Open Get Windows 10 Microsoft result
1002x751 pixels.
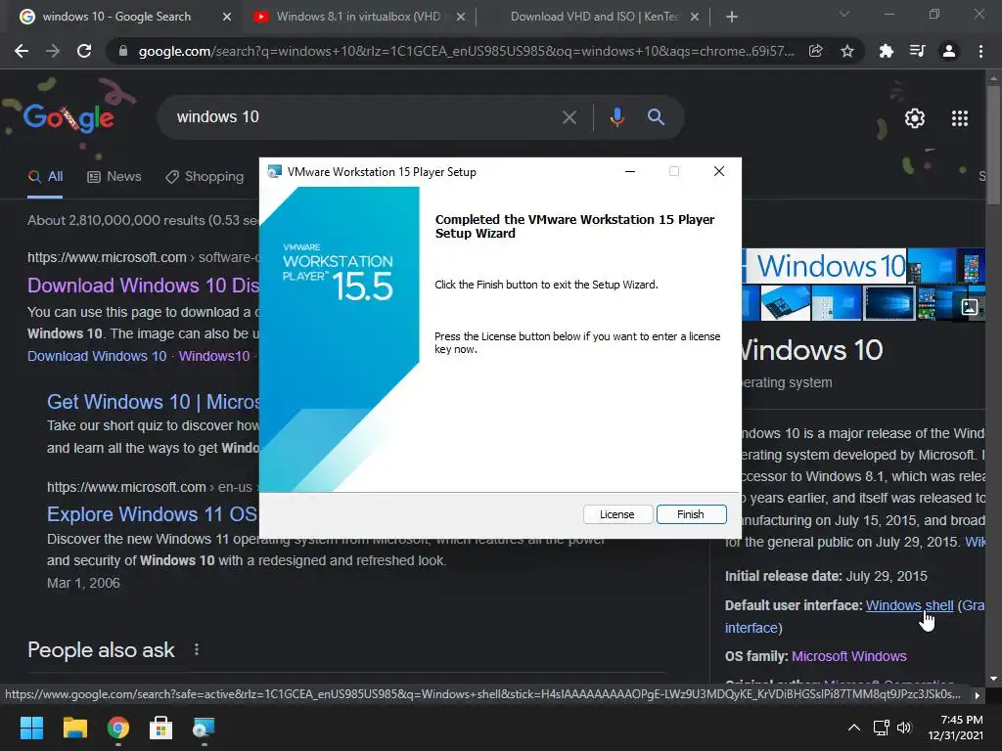[153, 402]
